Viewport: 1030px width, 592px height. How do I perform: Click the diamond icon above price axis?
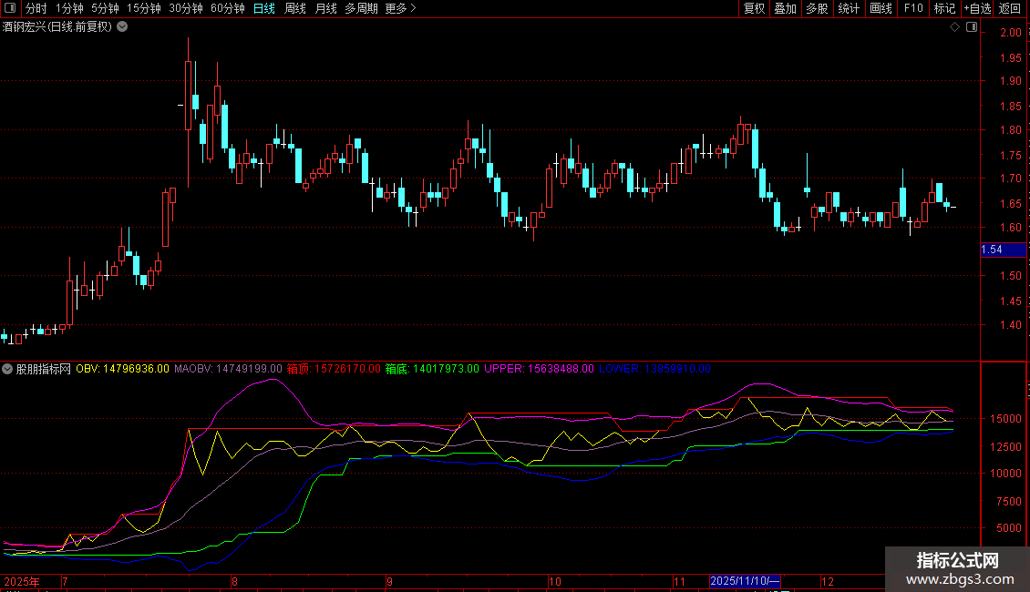click(x=954, y=27)
